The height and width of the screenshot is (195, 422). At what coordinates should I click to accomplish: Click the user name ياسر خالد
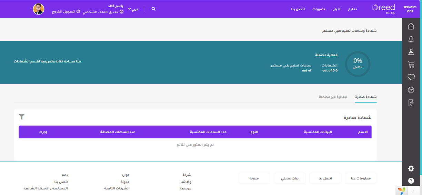(115, 6)
